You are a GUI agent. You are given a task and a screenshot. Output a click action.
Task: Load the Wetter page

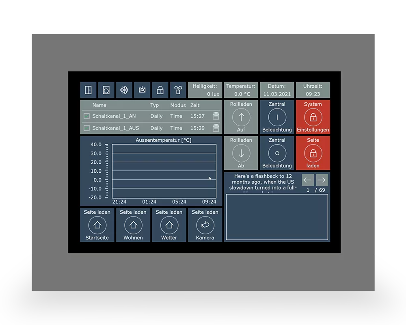[169, 225]
